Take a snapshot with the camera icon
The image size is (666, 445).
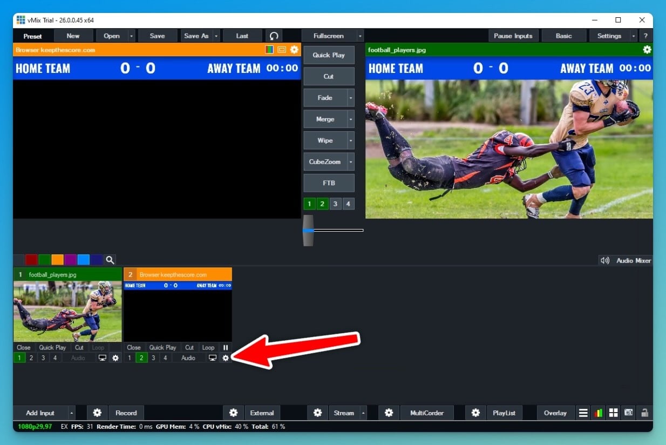point(629,413)
